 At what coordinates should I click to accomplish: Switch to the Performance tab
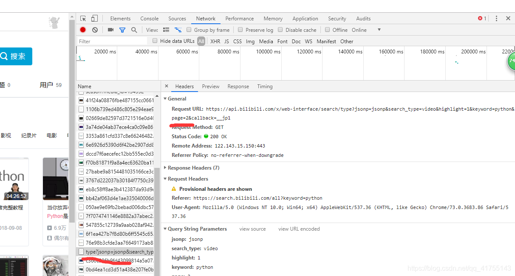[240, 18]
